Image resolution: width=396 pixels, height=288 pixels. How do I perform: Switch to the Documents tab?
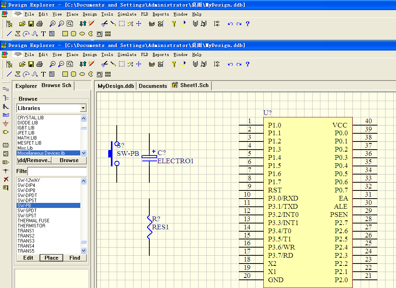coord(153,86)
